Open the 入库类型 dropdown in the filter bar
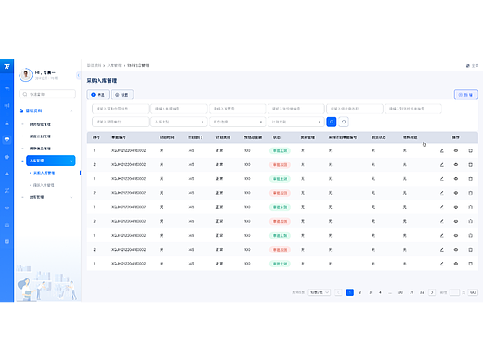The image size is (483, 362). click(x=178, y=122)
